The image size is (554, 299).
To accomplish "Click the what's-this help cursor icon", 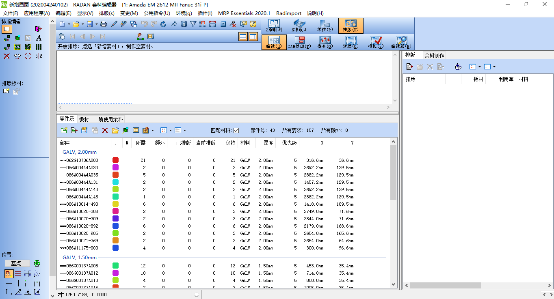I will point(243,24).
